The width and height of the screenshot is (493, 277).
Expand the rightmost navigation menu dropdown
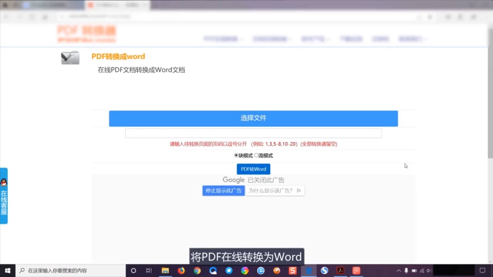(412, 39)
